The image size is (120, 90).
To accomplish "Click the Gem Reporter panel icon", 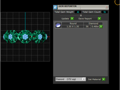I will pos(55,7).
